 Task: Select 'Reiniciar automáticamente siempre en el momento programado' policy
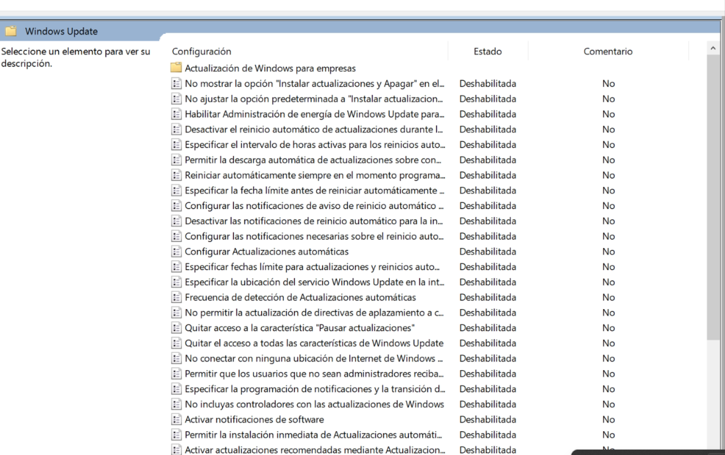click(313, 175)
